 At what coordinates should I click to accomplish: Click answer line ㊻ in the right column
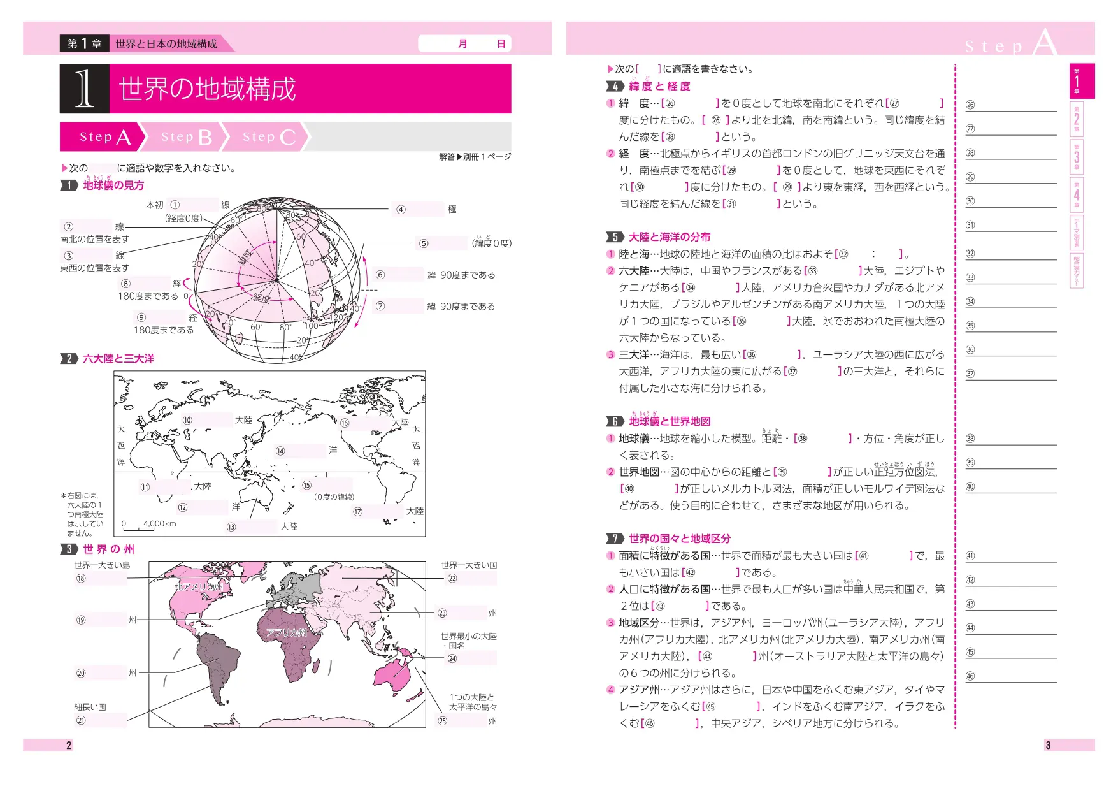tap(1011, 676)
